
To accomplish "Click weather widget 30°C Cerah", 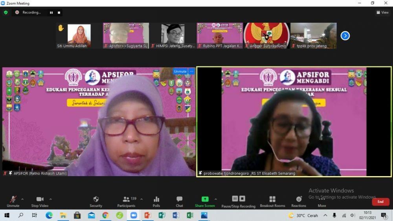I will (x=303, y=215).
